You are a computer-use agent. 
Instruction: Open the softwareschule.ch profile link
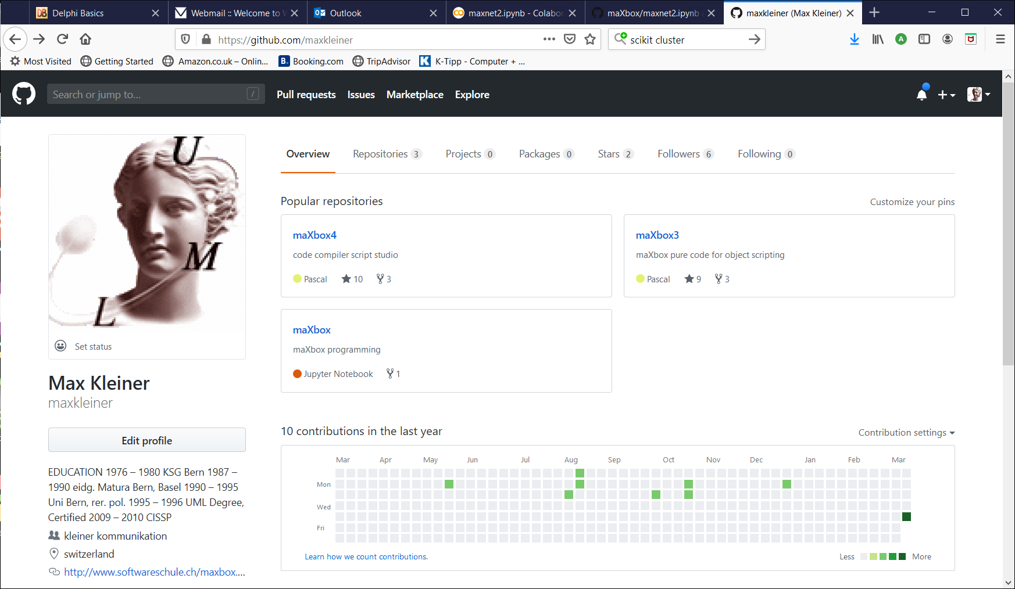pos(154,572)
